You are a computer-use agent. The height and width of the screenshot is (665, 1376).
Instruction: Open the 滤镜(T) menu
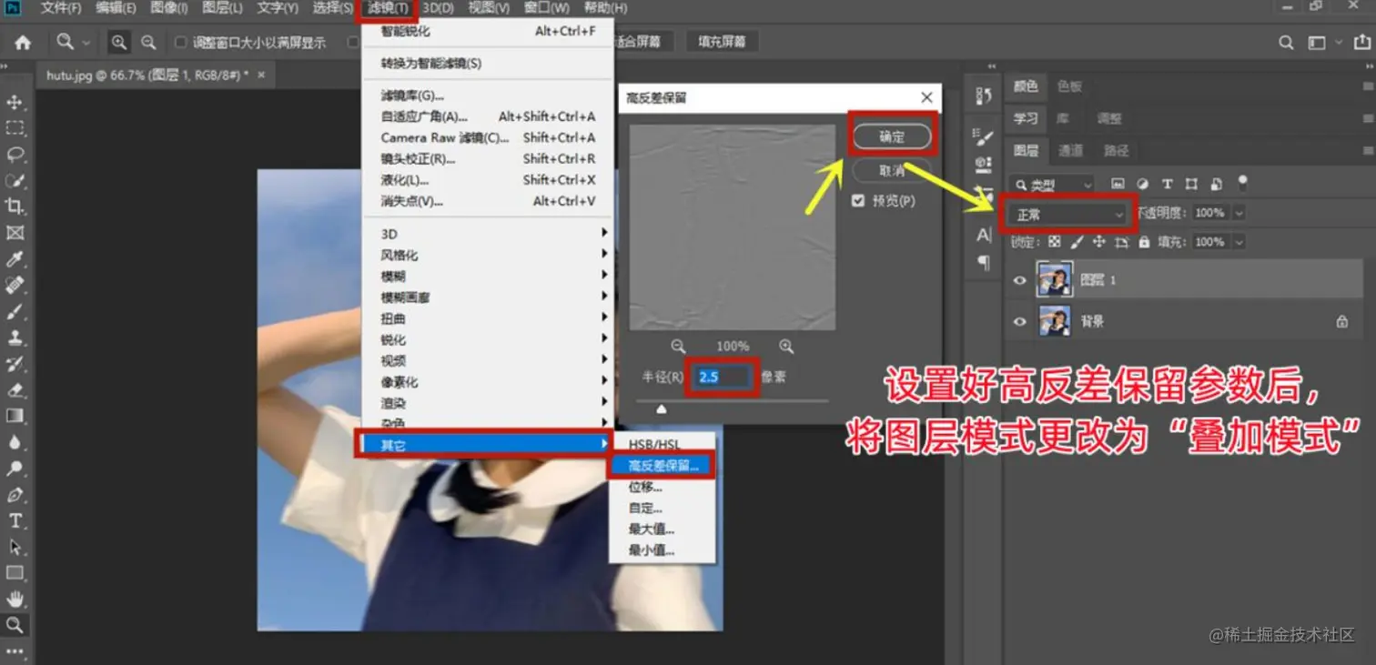point(388,8)
